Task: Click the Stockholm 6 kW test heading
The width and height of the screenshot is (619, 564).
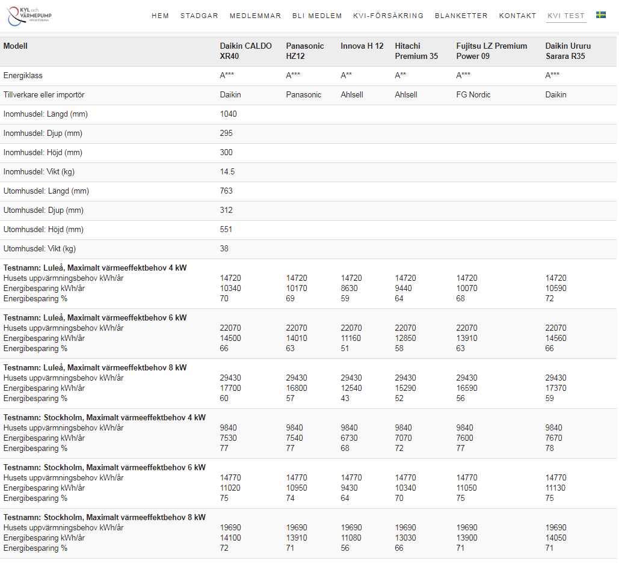Action: coord(104,467)
